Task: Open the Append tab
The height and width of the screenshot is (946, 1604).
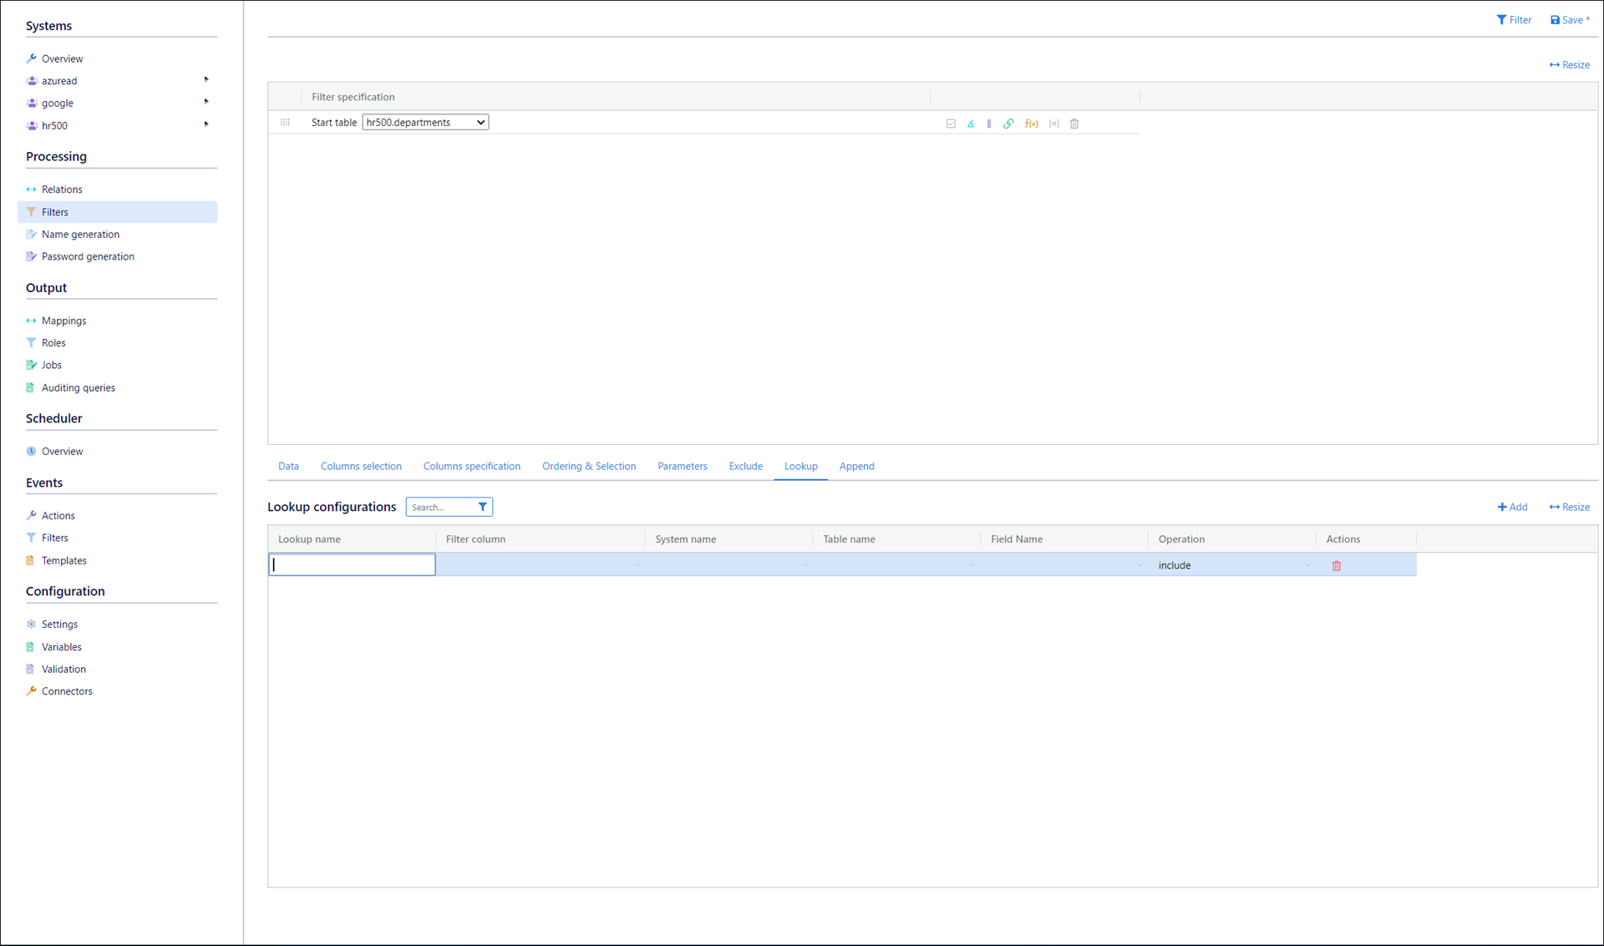Action: tap(856, 466)
